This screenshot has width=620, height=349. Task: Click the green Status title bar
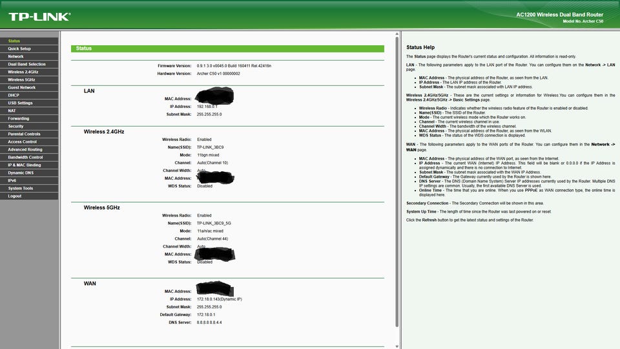tap(227, 48)
